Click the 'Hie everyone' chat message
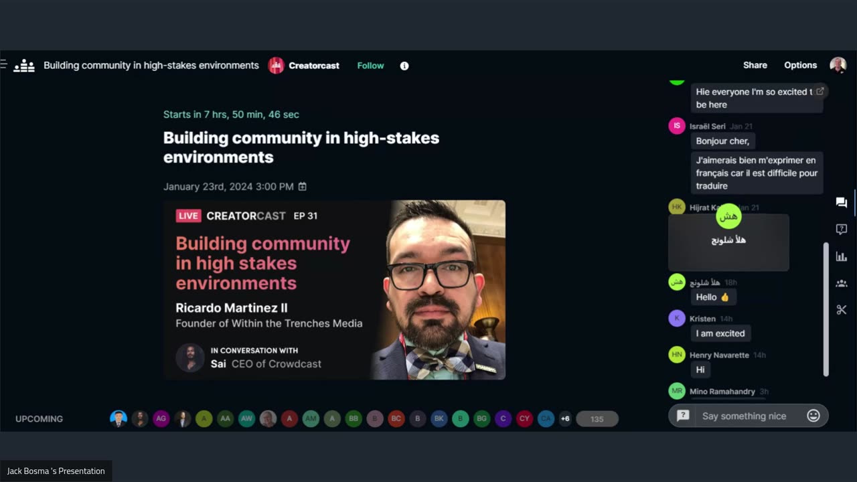Screen dimensions: 857x482 757,98
